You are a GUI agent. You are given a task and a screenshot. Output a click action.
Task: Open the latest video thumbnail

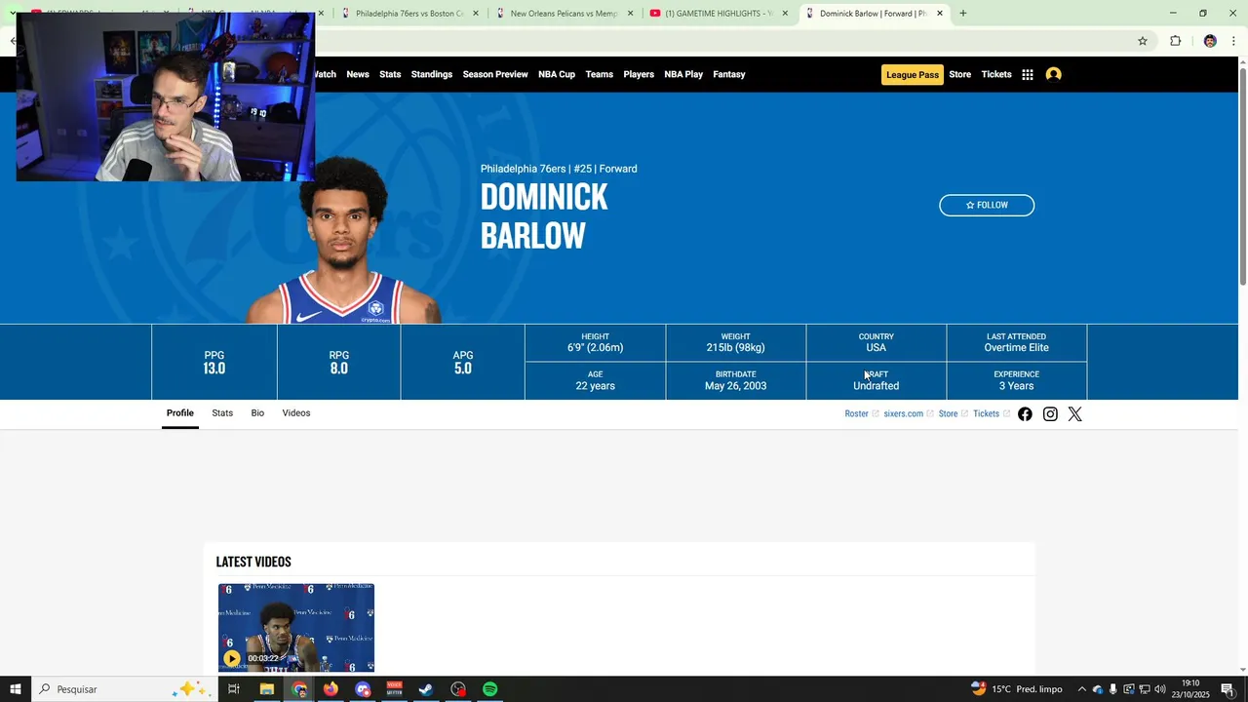point(296,628)
